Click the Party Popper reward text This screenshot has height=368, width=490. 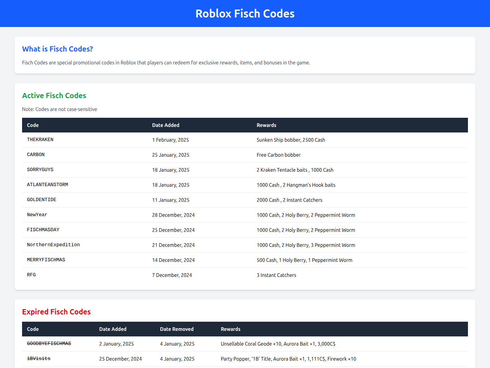point(288,359)
